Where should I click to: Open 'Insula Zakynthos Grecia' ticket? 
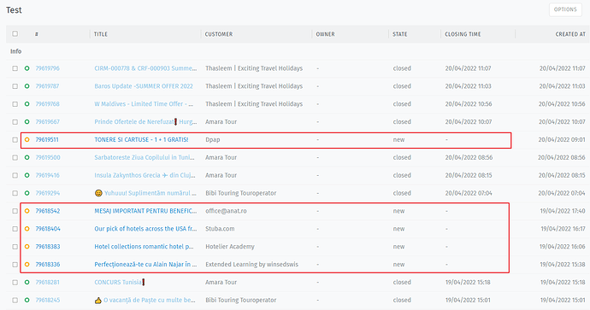[145, 175]
